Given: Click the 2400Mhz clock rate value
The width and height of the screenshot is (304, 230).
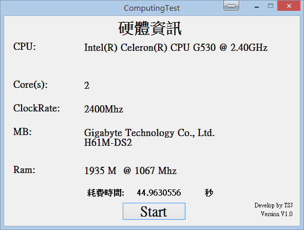Looking at the screenshot, I should coord(104,109).
